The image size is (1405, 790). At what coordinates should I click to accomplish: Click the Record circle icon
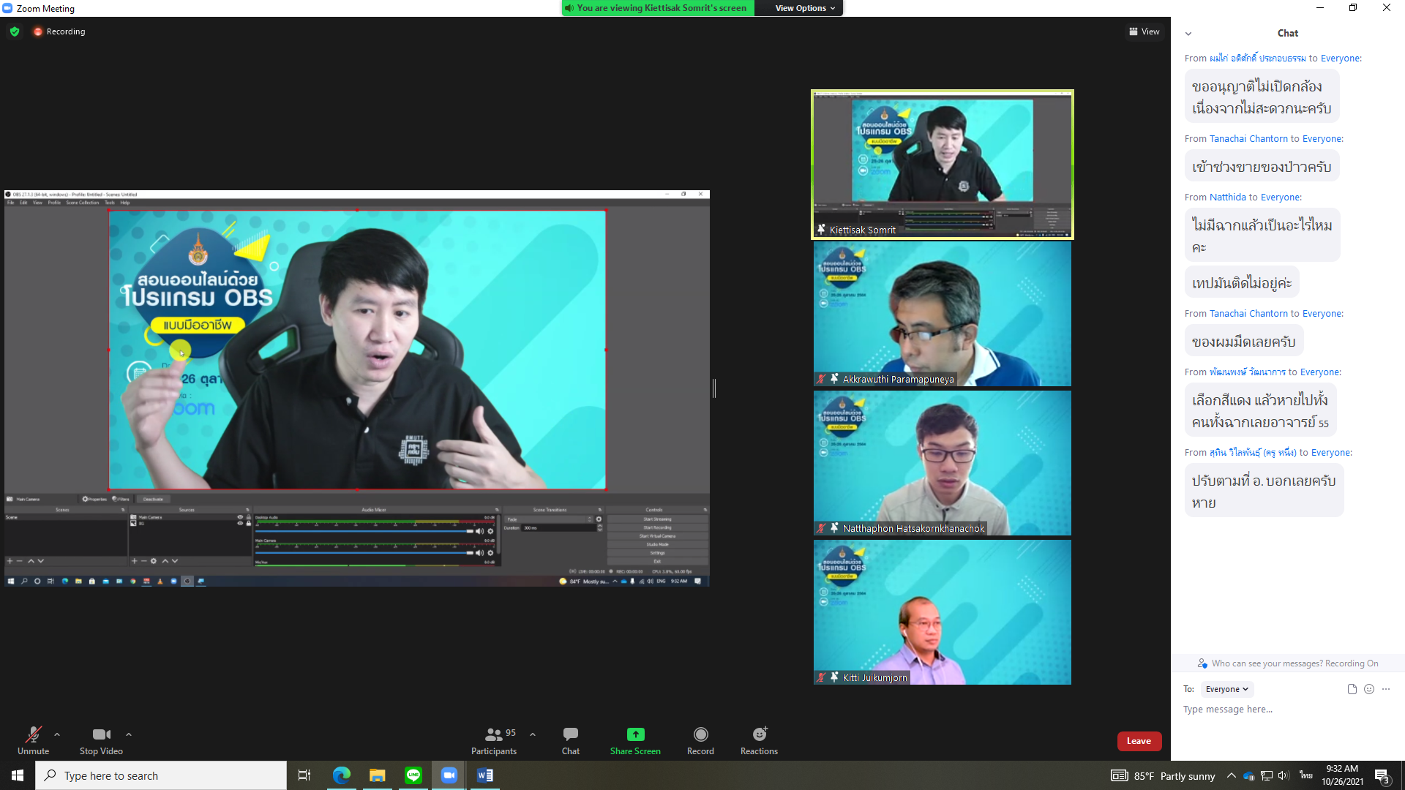[x=700, y=734]
